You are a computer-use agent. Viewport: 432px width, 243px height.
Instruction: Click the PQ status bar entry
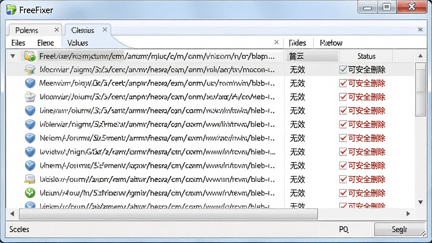coord(343,229)
